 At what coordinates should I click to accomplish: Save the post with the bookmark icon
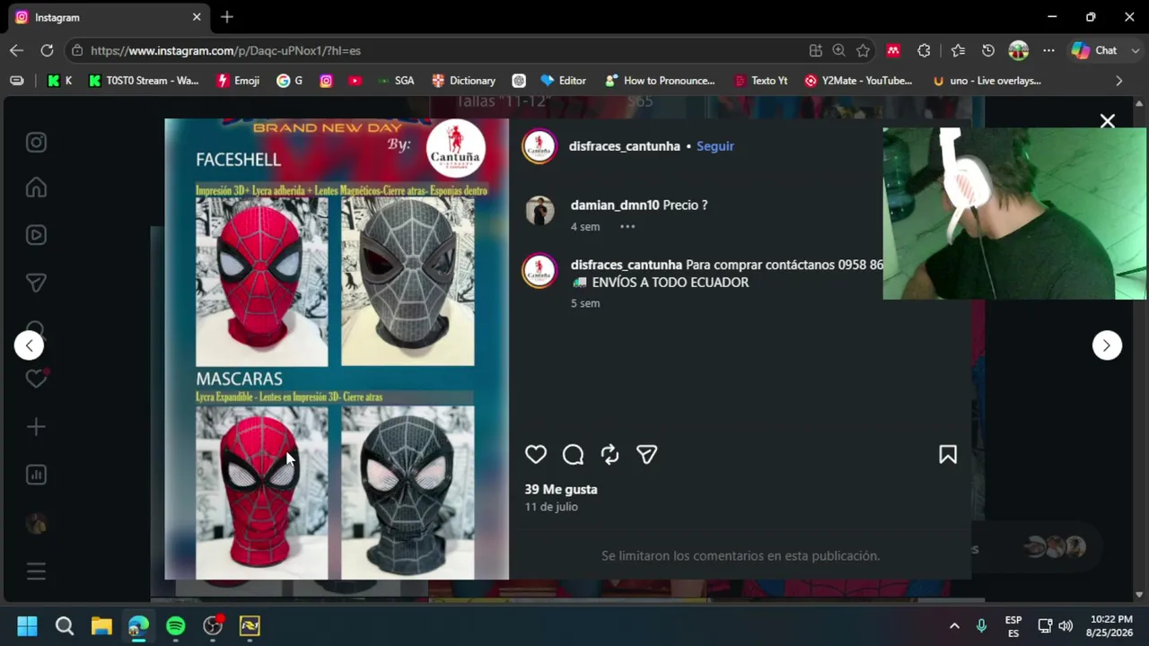(948, 455)
